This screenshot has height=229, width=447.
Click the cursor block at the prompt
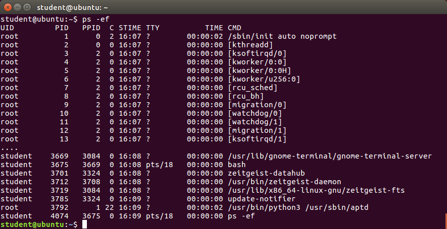click(x=84, y=224)
